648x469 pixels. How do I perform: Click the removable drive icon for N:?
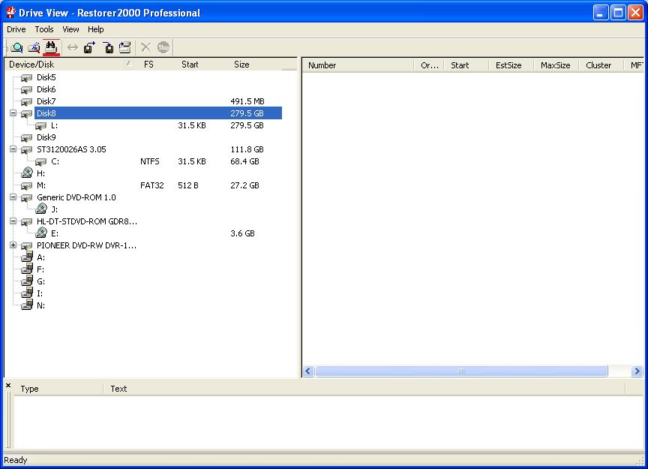[27, 305]
